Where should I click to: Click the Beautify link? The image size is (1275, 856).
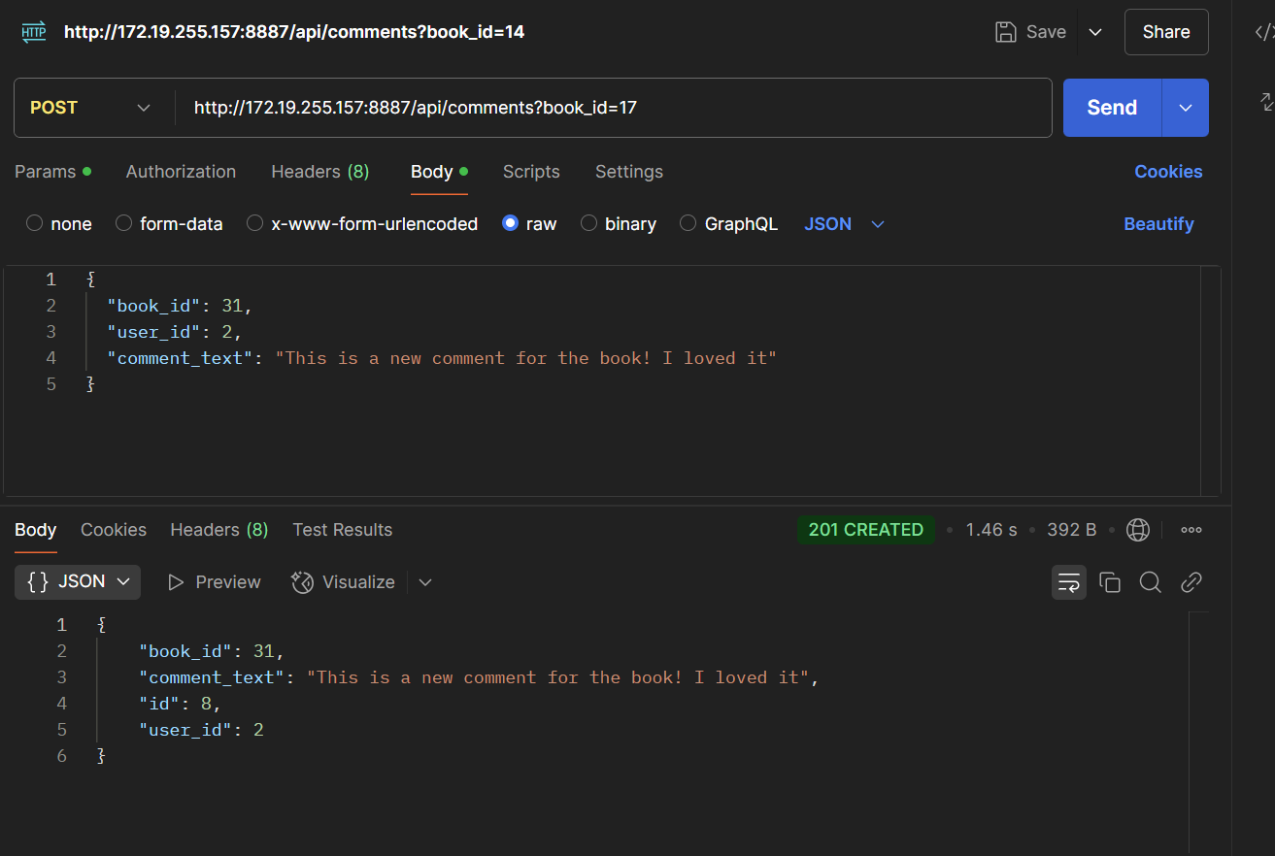pyautogui.click(x=1158, y=224)
